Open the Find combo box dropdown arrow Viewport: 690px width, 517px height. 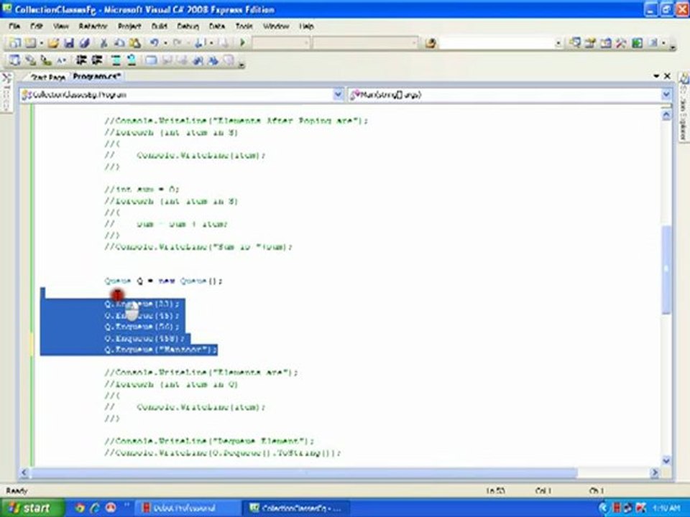pyautogui.click(x=558, y=43)
